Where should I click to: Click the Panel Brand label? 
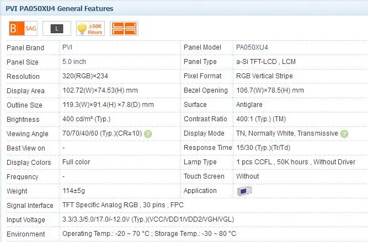[x=25, y=48]
